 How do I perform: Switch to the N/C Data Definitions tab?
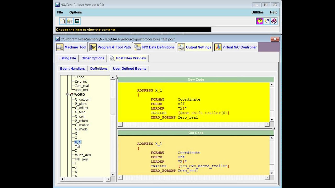154,47
